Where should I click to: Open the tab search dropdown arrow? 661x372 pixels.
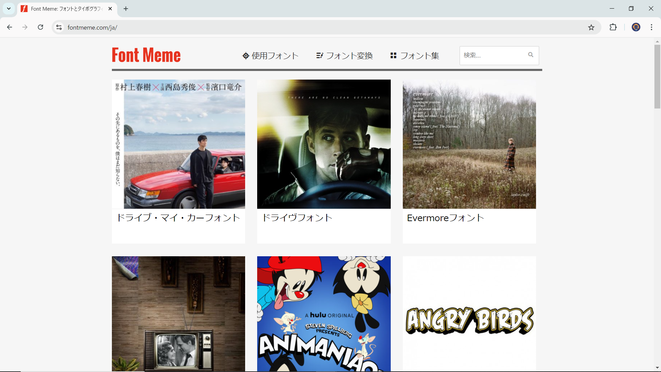tap(9, 9)
